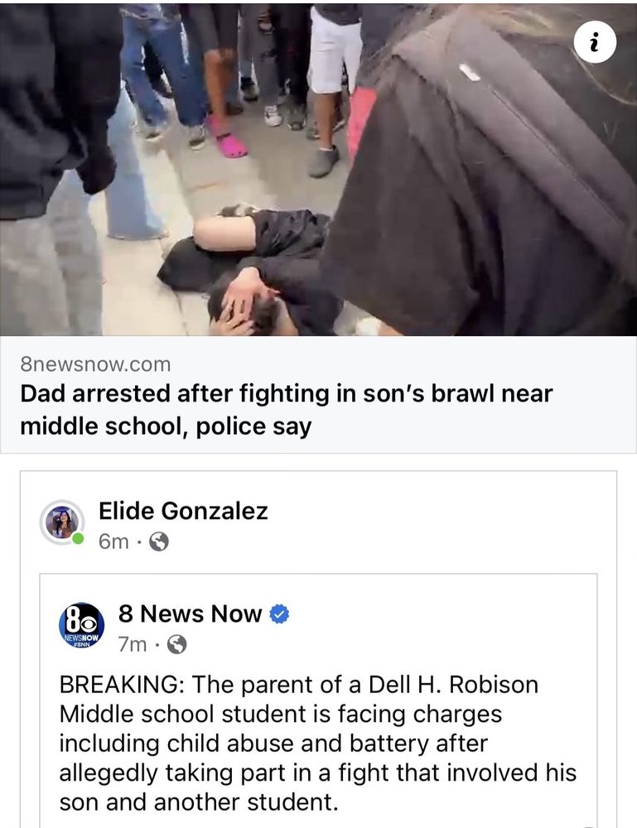Open the 8 News Now page name
The width and height of the screenshot is (637, 828).
(191, 614)
